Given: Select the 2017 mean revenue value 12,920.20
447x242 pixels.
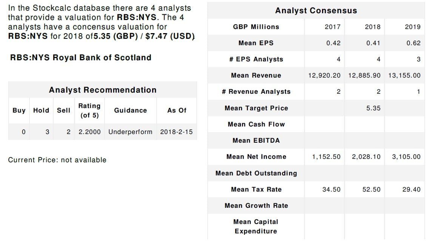Looking at the screenshot, I should pyautogui.click(x=324, y=75).
